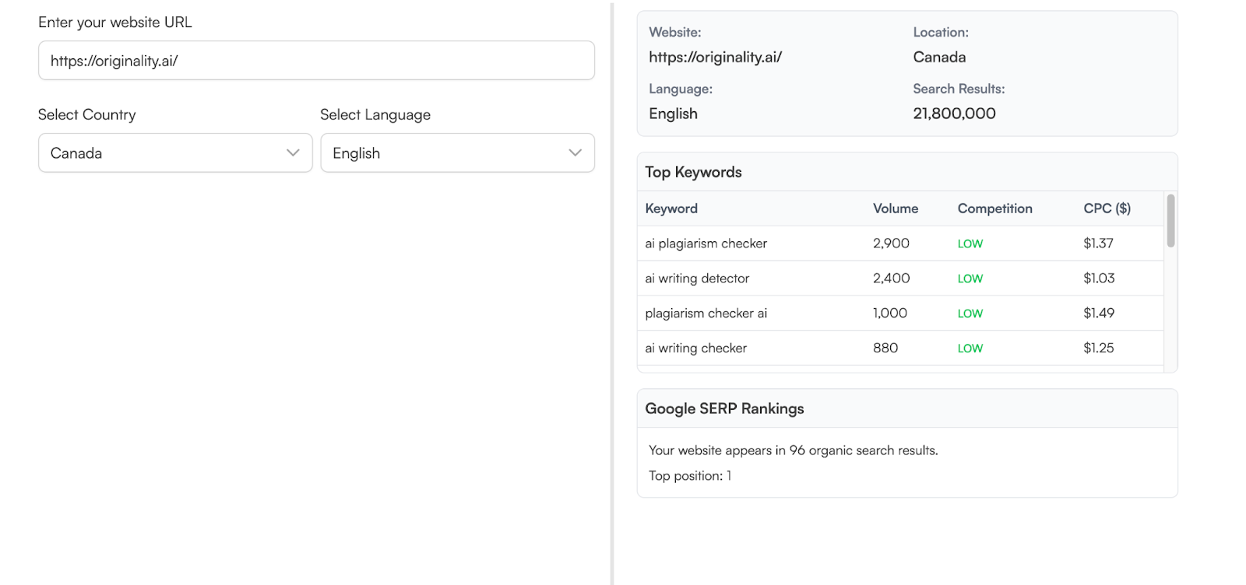
Task: Click the Keyword column header
Action: pyautogui.click(x=671, y=208)
